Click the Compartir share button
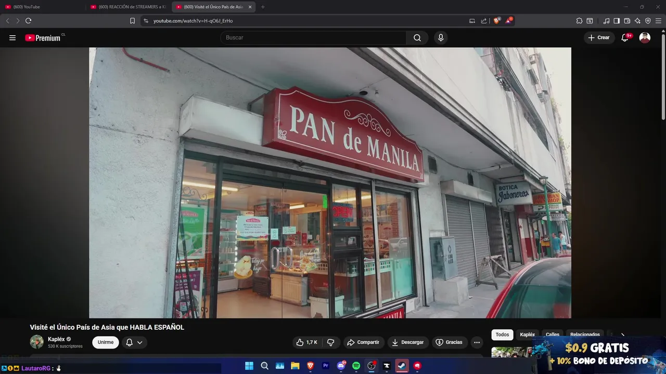Screen dimensions: 666x374 (363, 342)
